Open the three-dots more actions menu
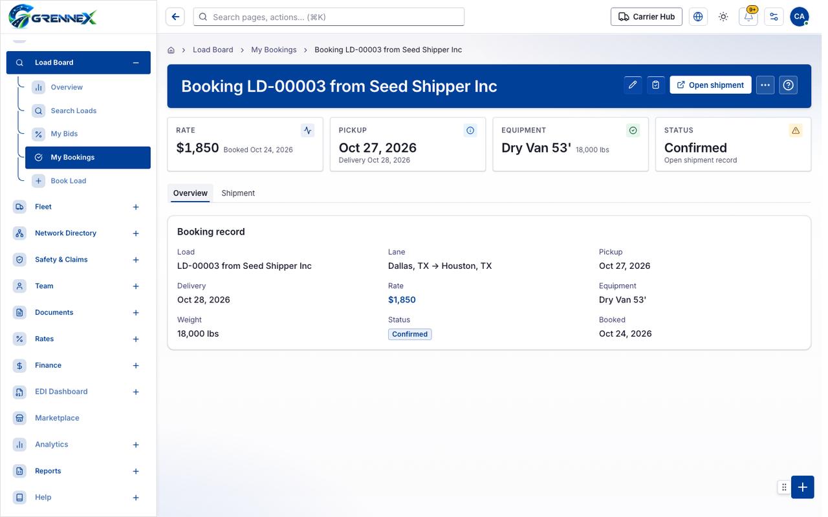828x517 pixels. pos(765,85)
